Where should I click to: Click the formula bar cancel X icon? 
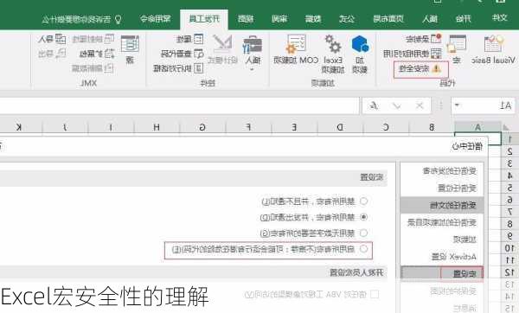tap(420, 105)
